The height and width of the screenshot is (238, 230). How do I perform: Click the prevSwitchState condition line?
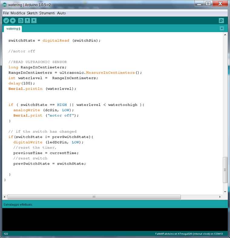coord(51,137)
